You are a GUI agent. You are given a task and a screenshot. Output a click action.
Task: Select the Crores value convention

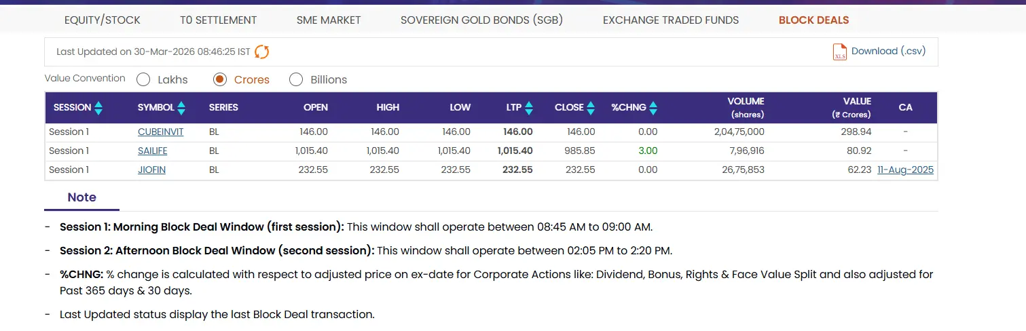(x=220, y=79)
